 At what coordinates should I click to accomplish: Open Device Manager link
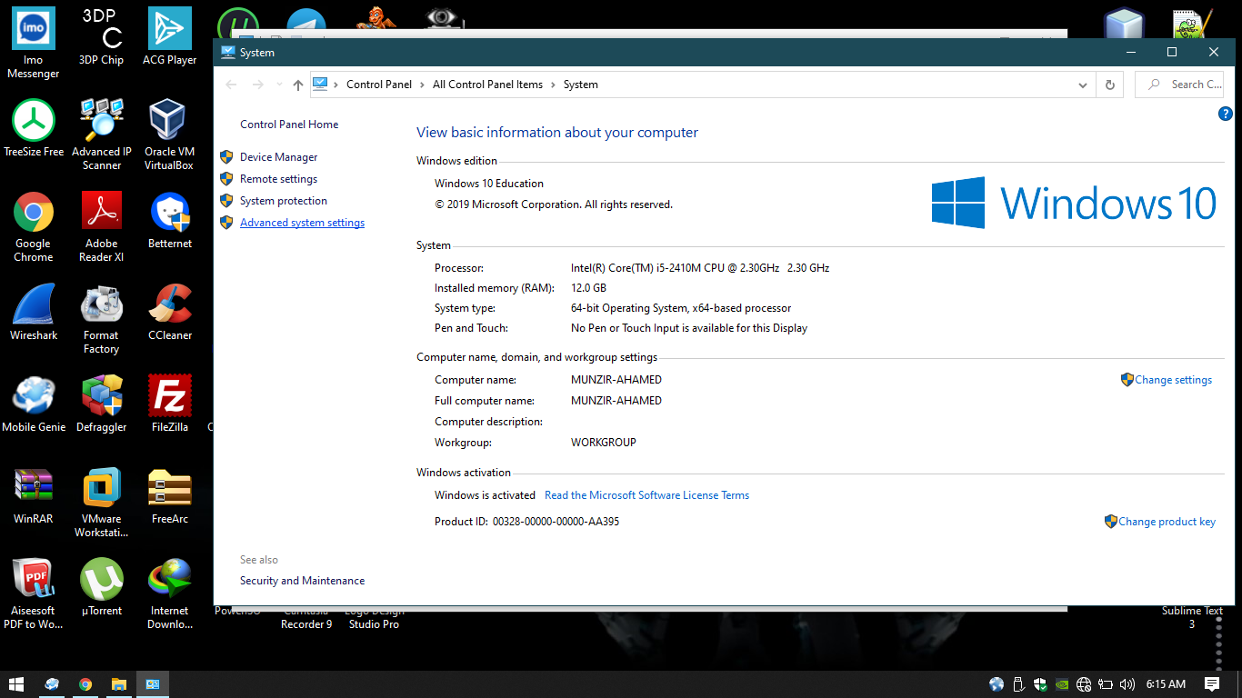coord(278,157)
